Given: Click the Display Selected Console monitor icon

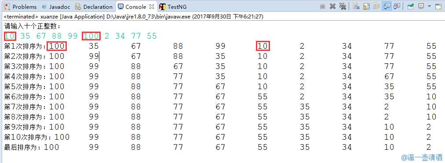Looking at the screenshot, I should (x=421, y=7).
